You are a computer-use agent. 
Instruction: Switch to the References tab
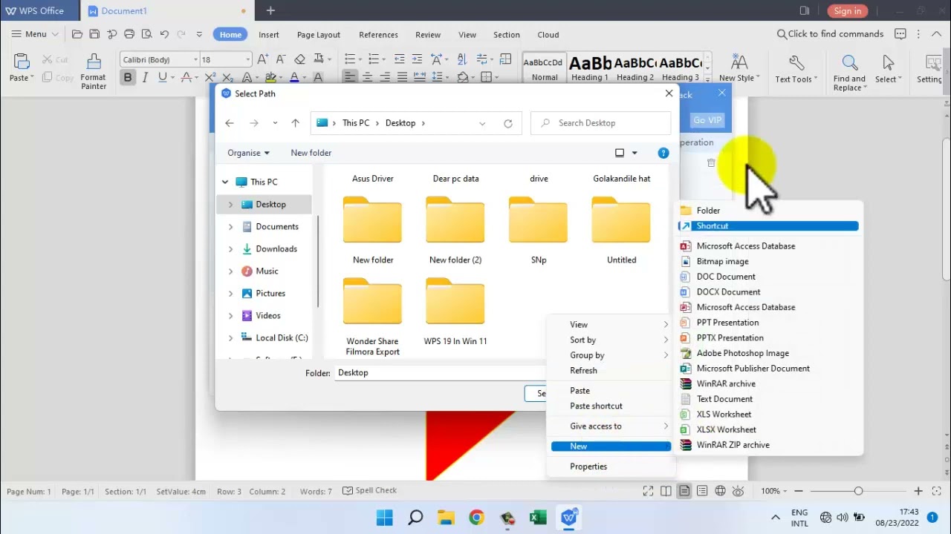[378, 35]
